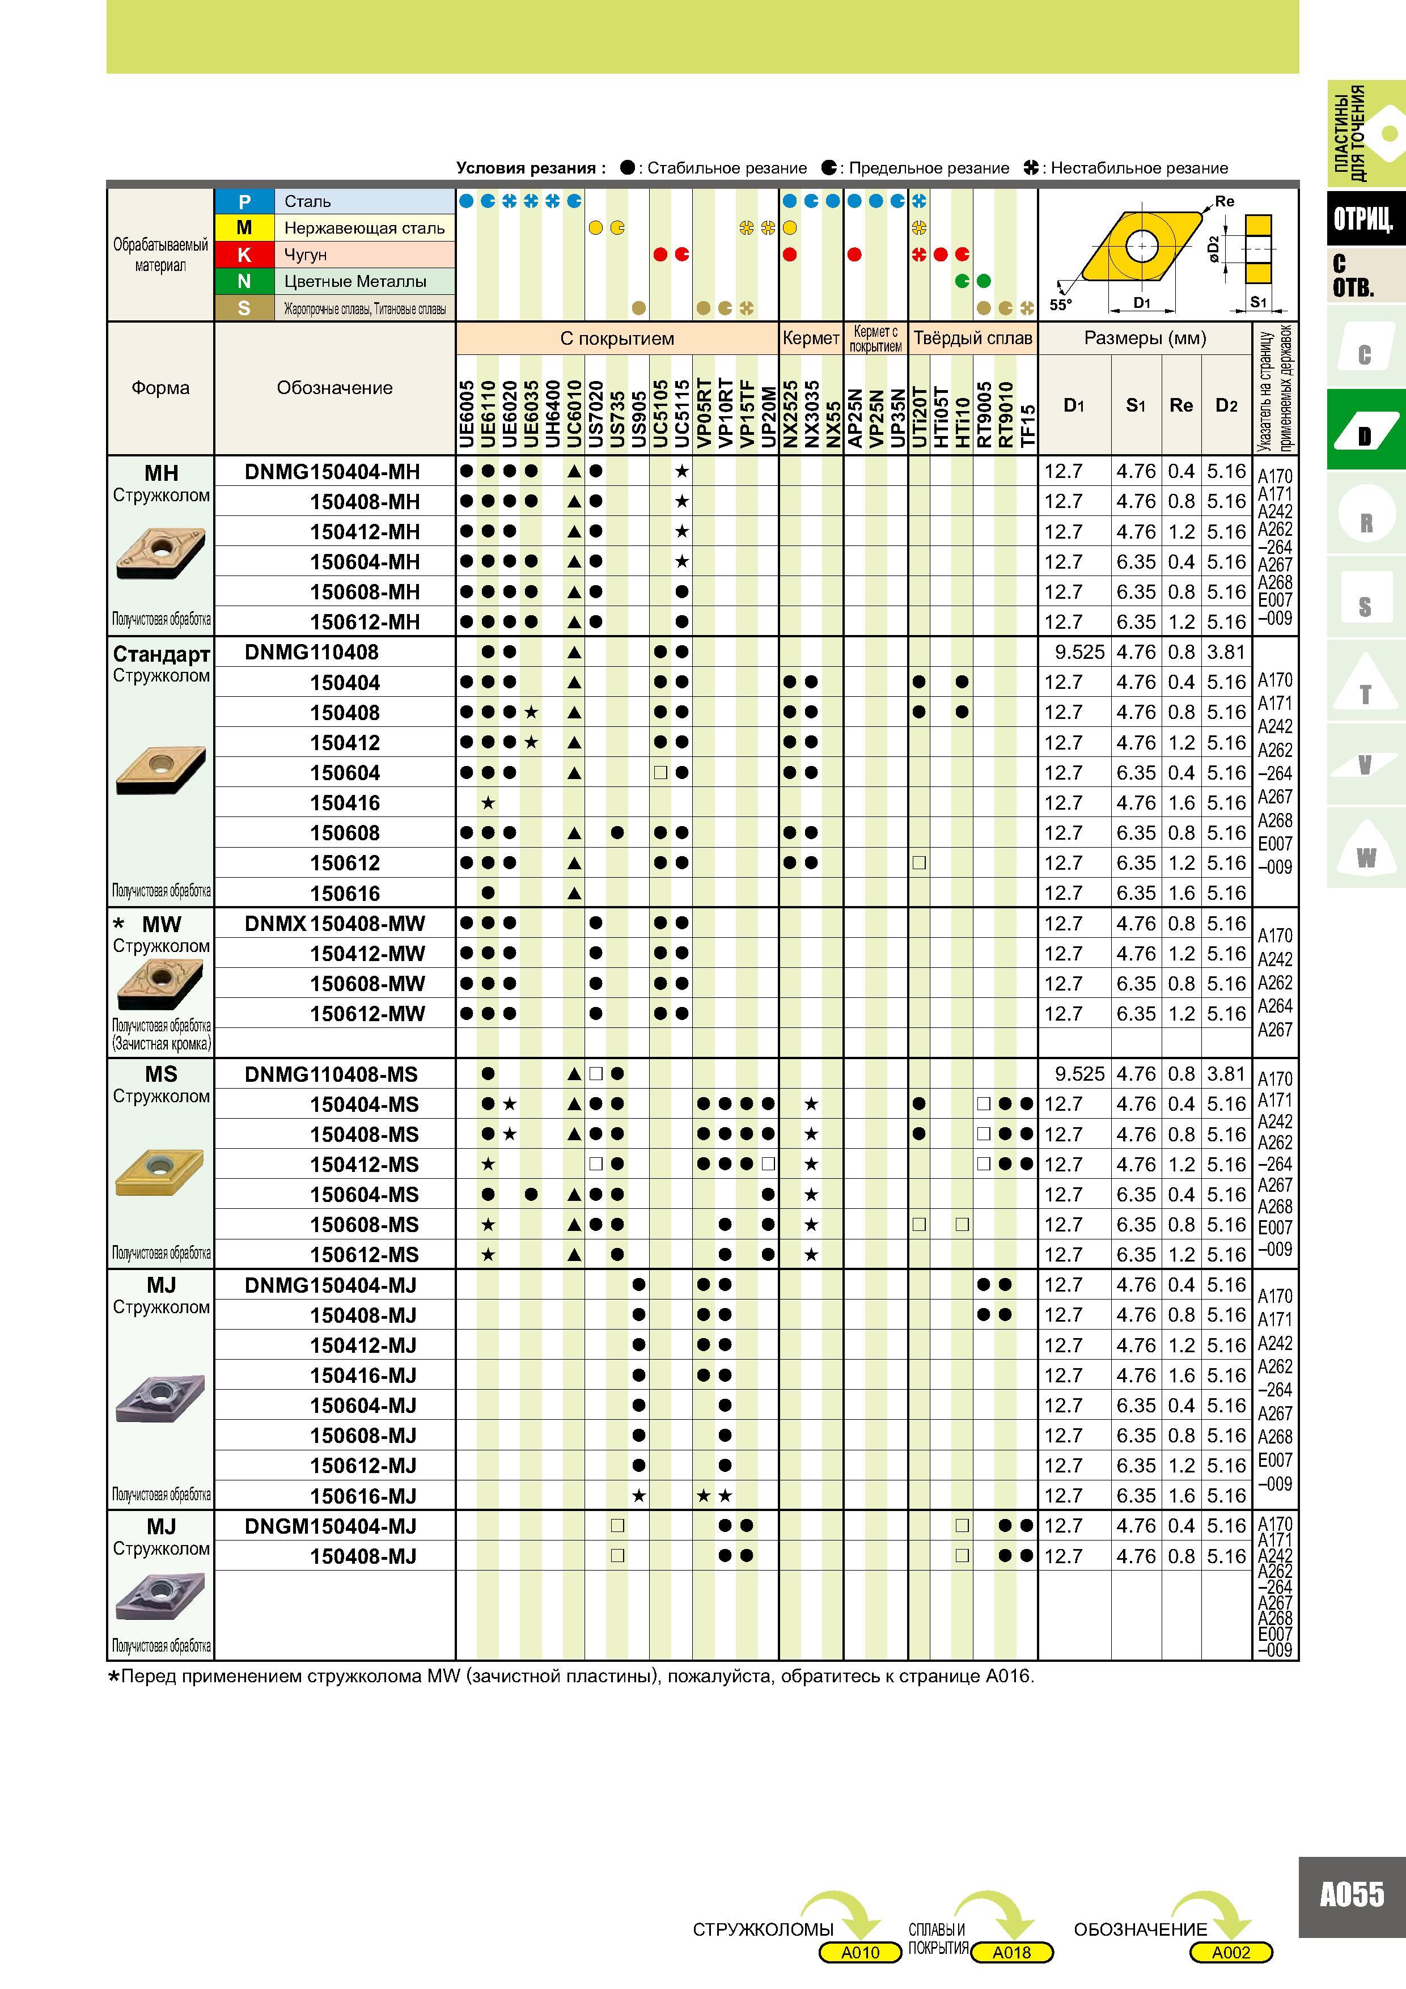Click the unstable cutting legend symbol
The height and width of the screenshot is (1989, 1406).
1031,168
